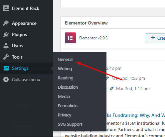Click the Collapse menu arrow icon
Image resolution: width=165 pixels, height=137 pixels.
(x=6, y=79)
